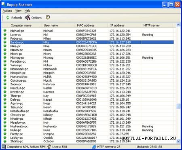The height and width of the screenshot is (150, 182).
Task: Click green status icon of Zoom-pc
Action: click(5, 84)
